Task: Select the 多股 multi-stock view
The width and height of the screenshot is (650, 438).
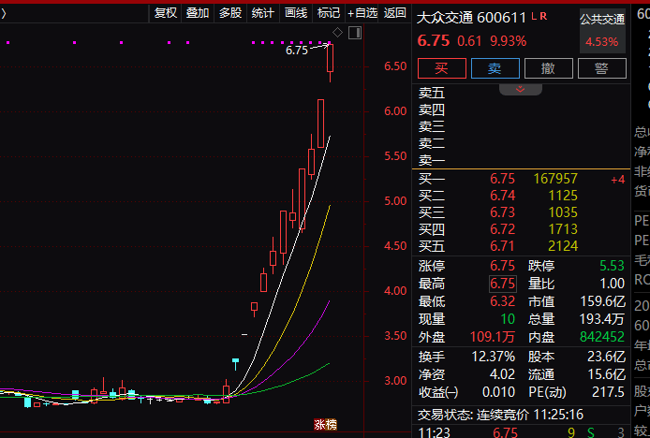Action: click(230, 13)
